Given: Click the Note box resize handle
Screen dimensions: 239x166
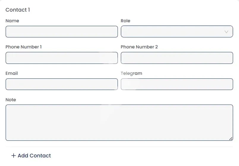Looking at the screenshot, I should tap(231, 138).
